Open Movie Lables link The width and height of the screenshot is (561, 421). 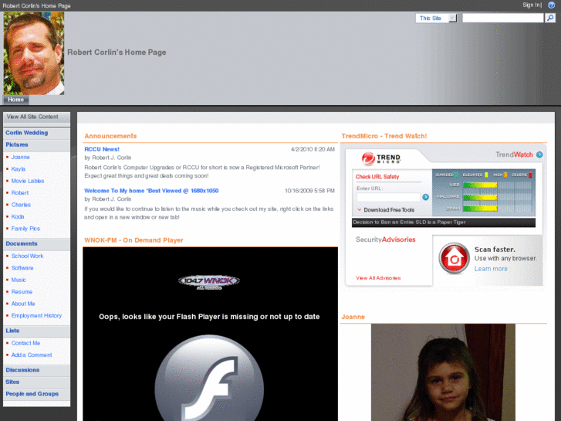(x=28, y=181)
